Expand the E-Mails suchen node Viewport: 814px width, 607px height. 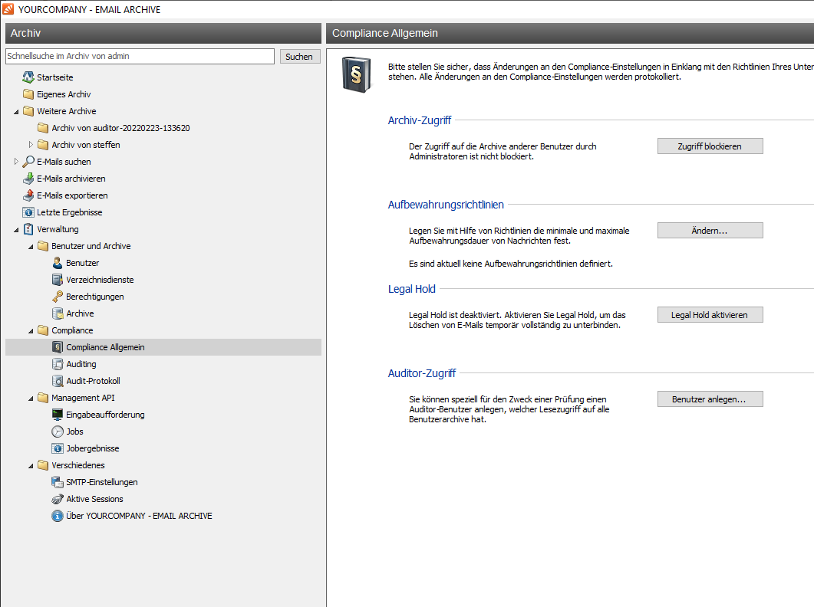(16, 162)
